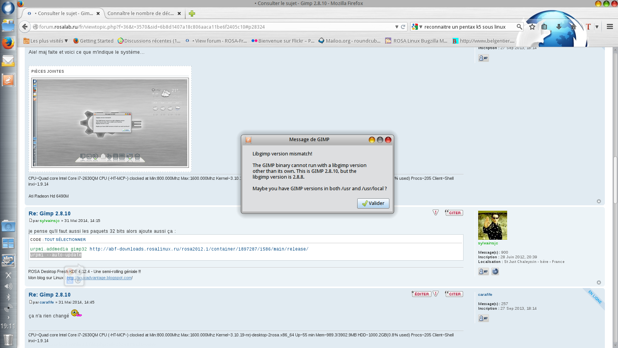Open 'View forum - ROSA-Fr...' bookmark
Screen dimensions: 618x348
[216, 41]
